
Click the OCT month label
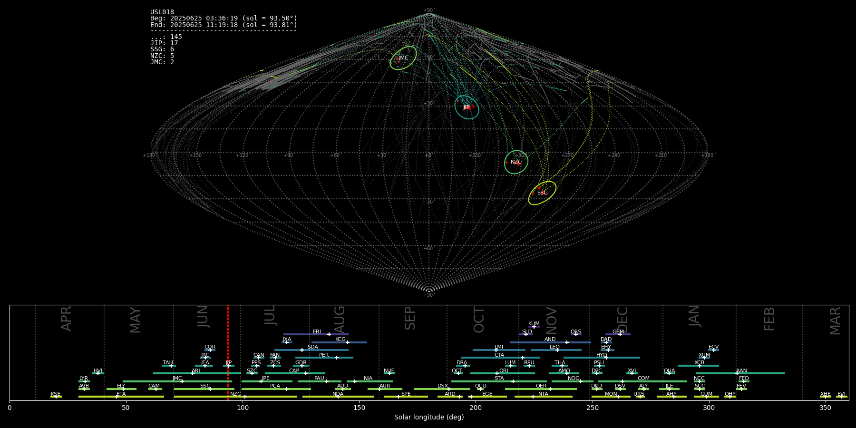tap(479, 320)
